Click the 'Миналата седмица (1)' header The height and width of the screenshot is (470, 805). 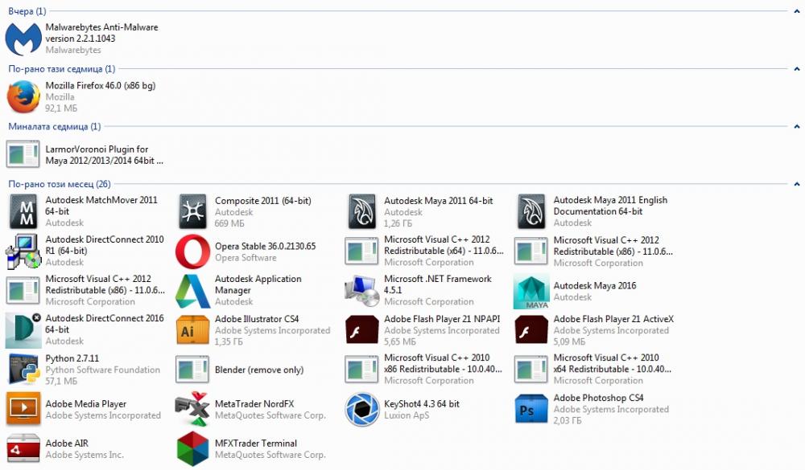point(55,126)
